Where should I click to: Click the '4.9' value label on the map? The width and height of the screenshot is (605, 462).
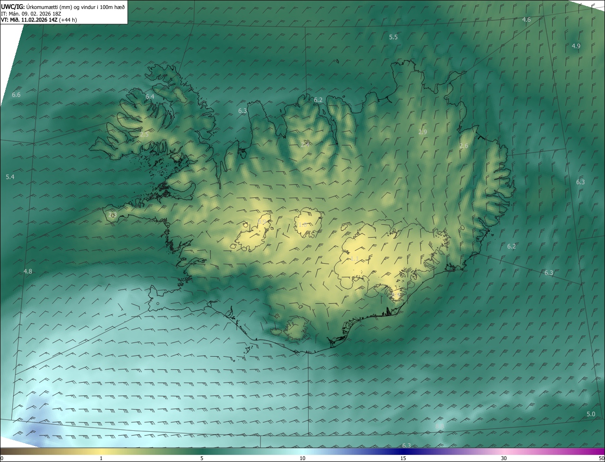point(576,46)
